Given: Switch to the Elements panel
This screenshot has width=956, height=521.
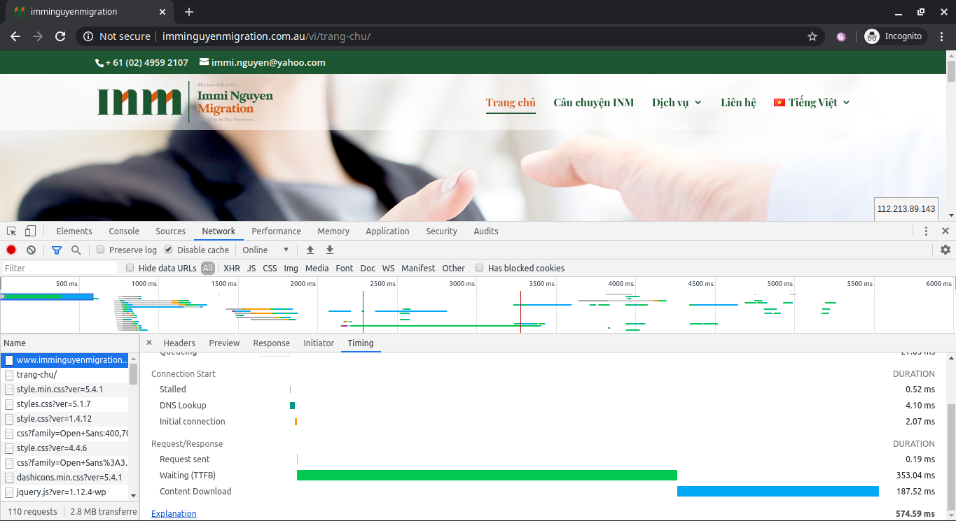Looking at the screenshot, I should (74, 231).
